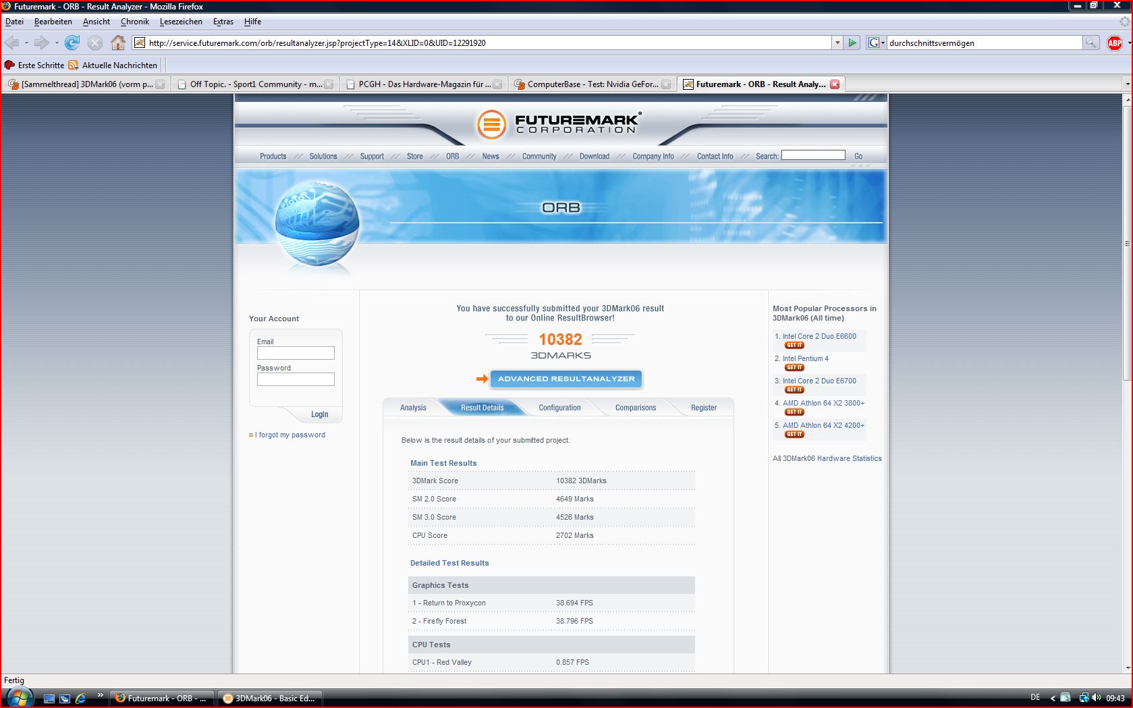Go to the Home page icon
Screen dimensions: 1133x708
point(118,43)
